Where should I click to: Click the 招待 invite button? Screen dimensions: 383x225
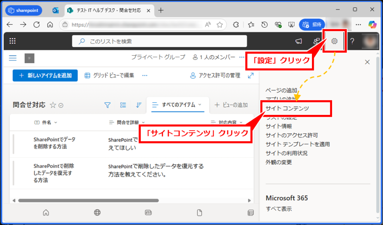click(x=312, y=24)
